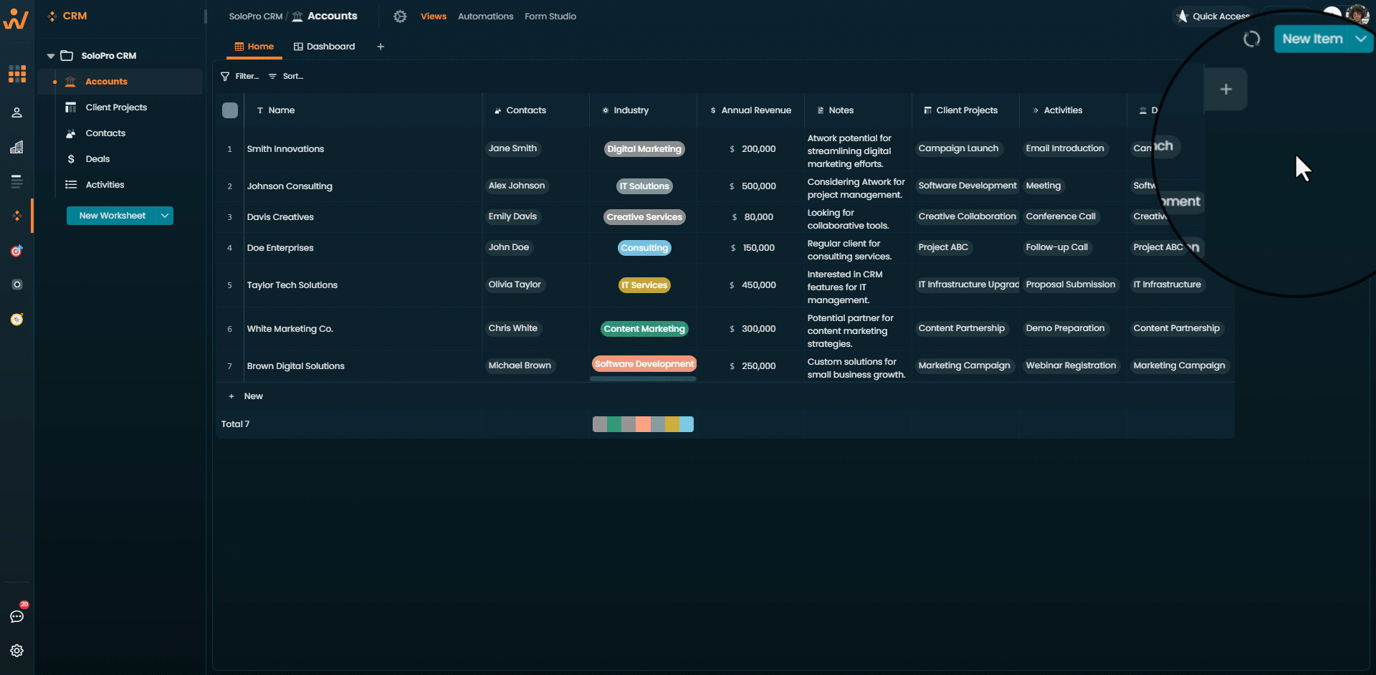
Task: Open Quick Access
Action: coord(1213,16)
